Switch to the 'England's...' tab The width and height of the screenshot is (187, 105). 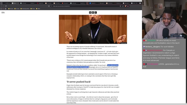tap(93, 3)
